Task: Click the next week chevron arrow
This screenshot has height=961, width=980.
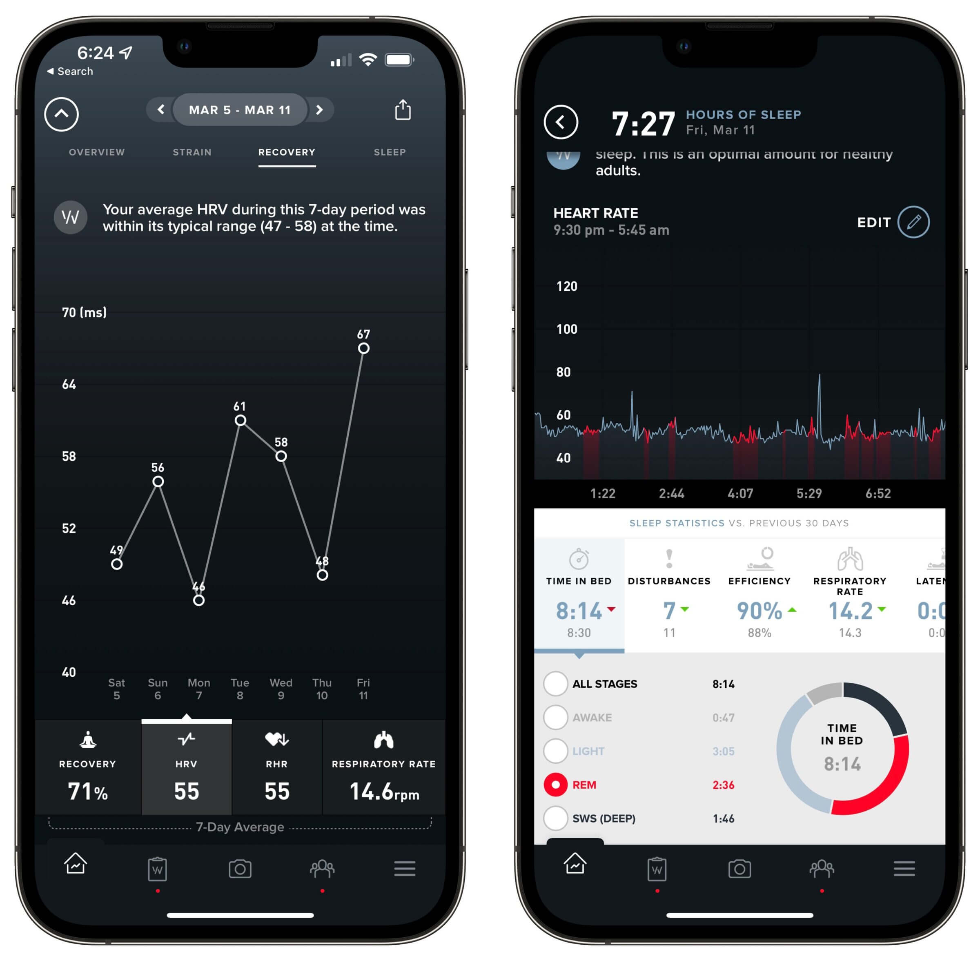Action: pos(324,110)
